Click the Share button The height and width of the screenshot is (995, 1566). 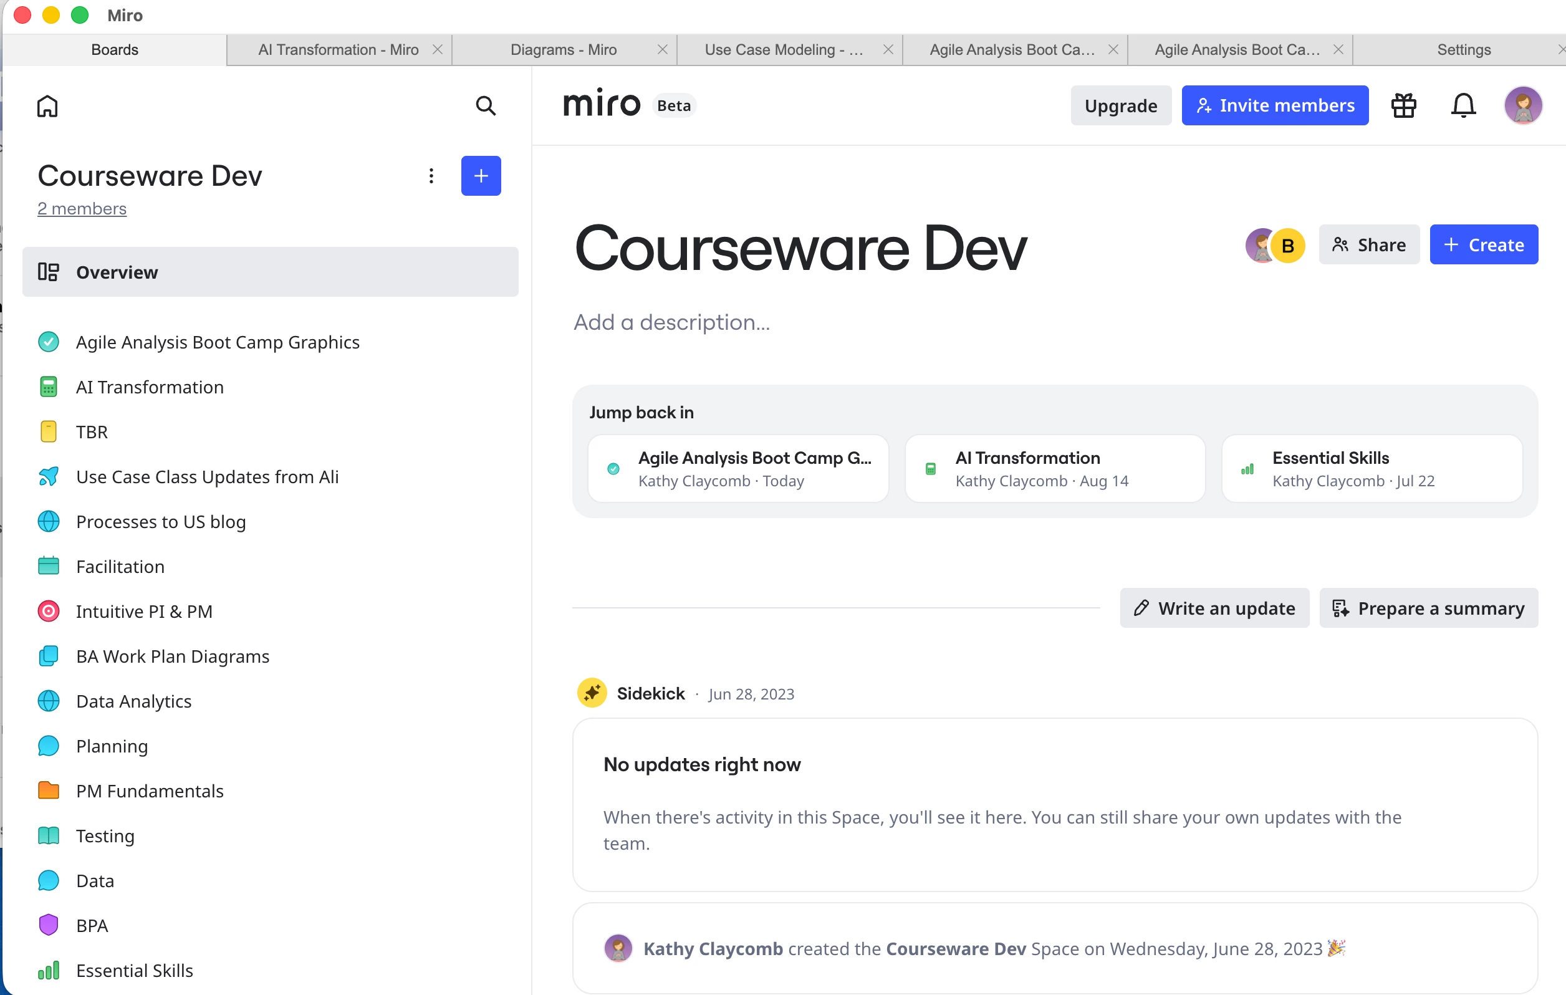(1369, 244)
